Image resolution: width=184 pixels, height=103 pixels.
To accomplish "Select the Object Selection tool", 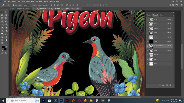I will pos(6,15).
